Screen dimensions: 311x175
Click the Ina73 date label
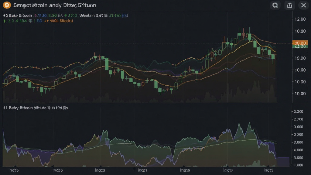(228, 170)
